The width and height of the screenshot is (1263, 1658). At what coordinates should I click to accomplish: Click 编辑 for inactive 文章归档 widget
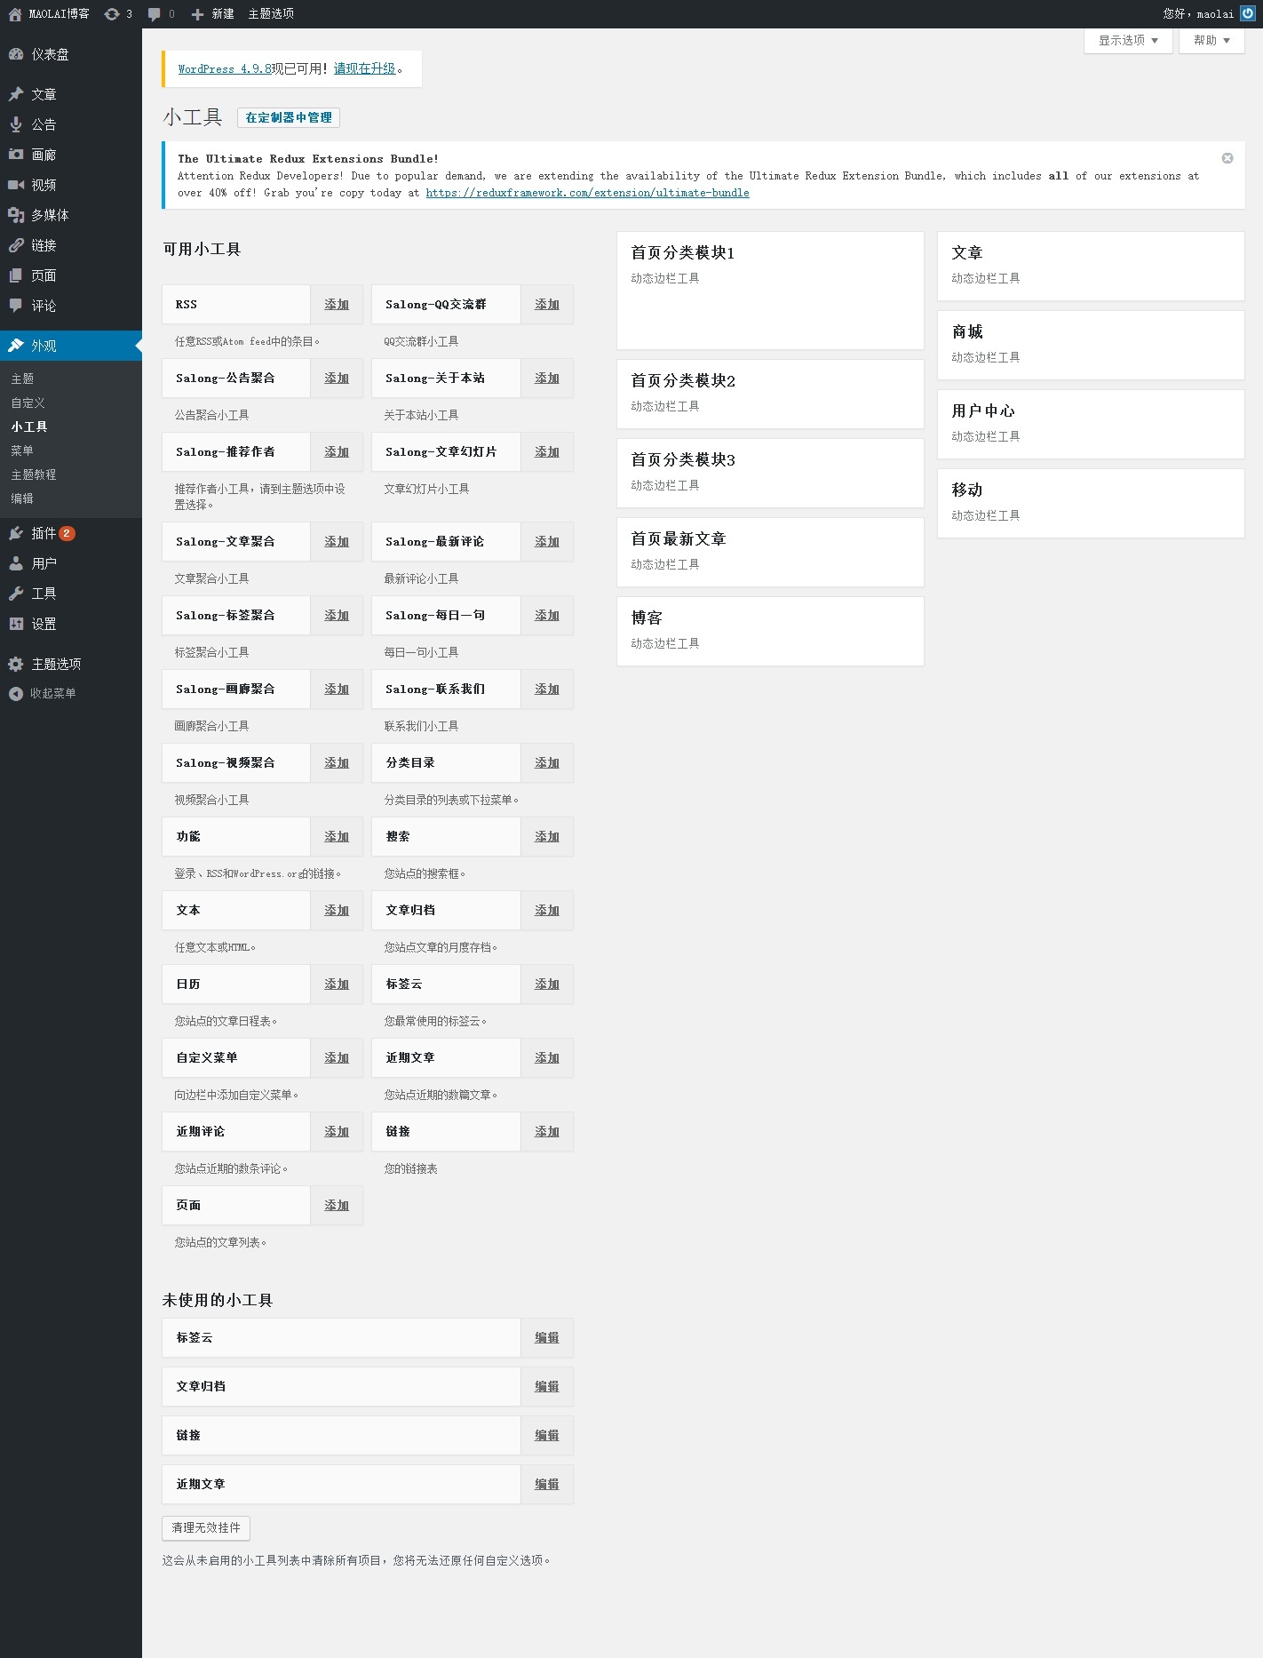(x=547, y=1387)
